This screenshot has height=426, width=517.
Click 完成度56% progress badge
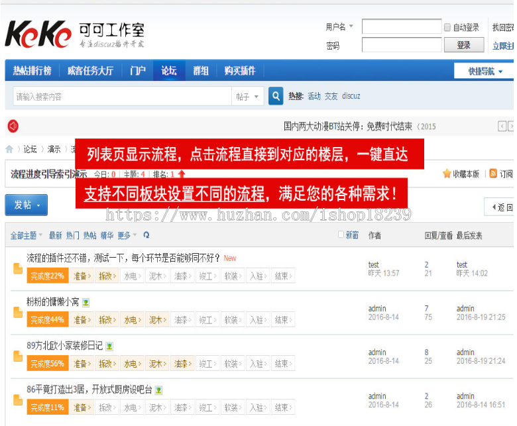pos(48,364)
